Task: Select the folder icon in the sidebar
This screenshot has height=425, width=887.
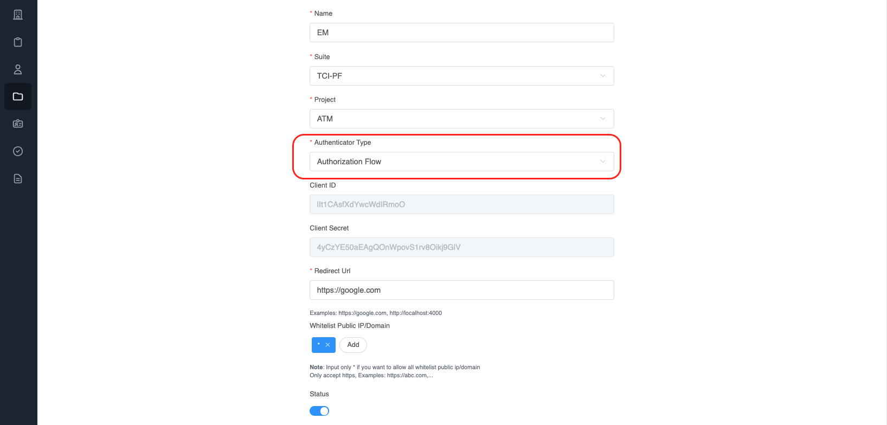Action: (18, 96)
